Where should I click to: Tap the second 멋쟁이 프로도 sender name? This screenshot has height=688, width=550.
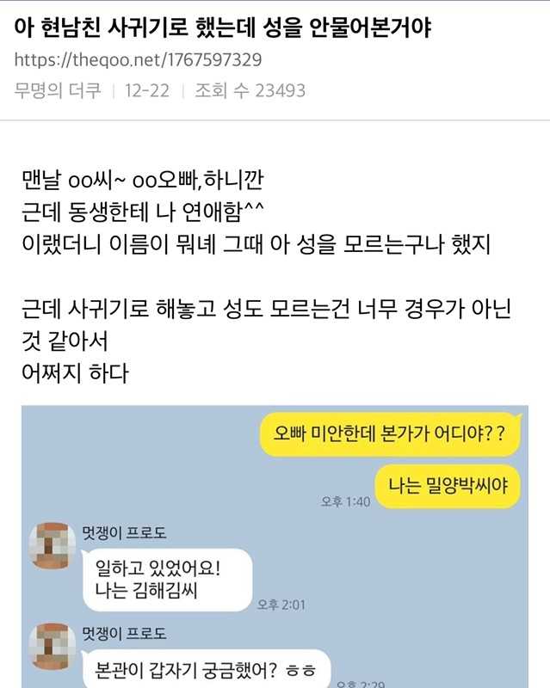click(x=124, y=633)
